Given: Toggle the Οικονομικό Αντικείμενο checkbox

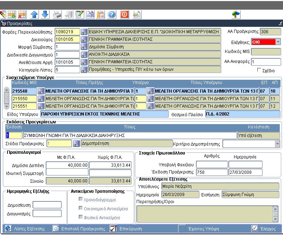Looking at the screenshot, I should [x=81, y=208].
